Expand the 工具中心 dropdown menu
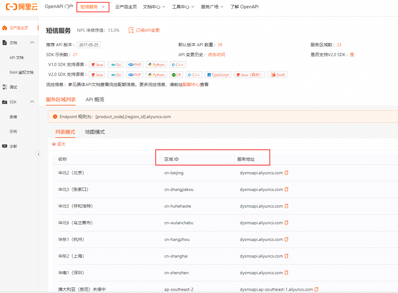Image resolution: width=398 pixels, height=293 pixels. [183, 7]
